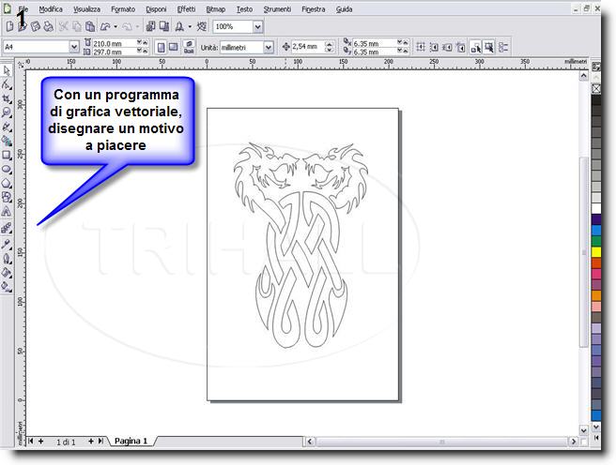Select the Ellipse tool
The image size is (616, 465).
pos(7,170)
